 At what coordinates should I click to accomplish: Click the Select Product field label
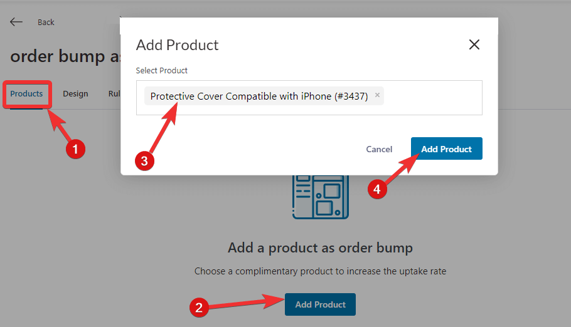[x=162, y=71]
